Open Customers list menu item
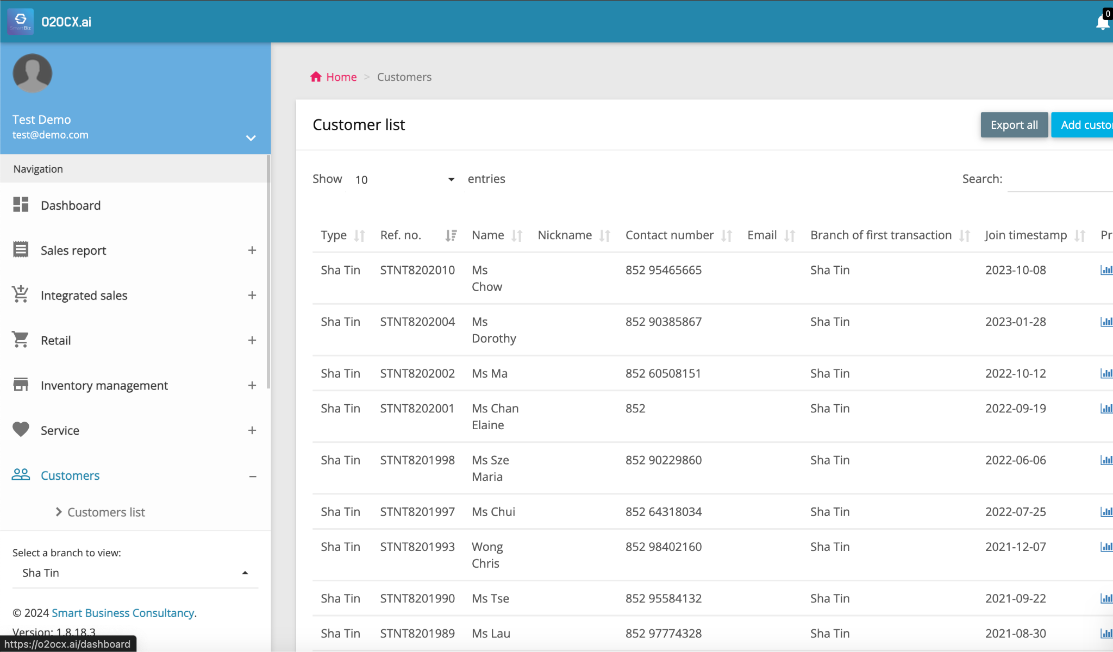Viewport: 1113px width, 652px height. [106, 512]
